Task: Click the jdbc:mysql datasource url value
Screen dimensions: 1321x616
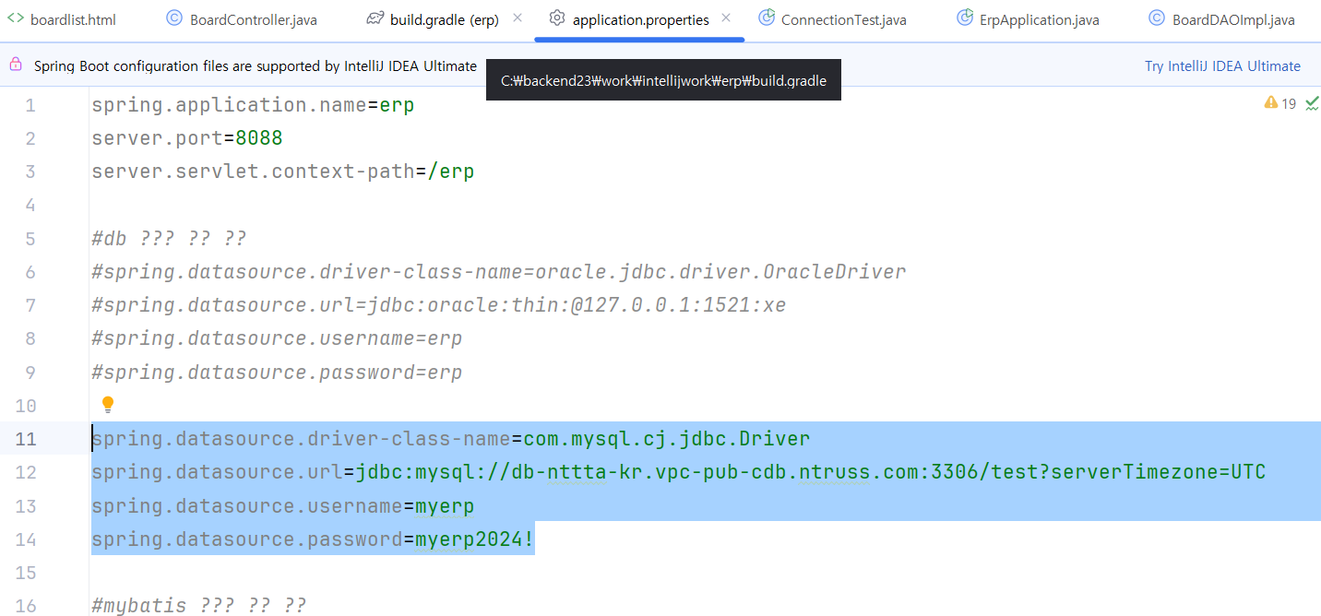Action: (x=811, y=472)
